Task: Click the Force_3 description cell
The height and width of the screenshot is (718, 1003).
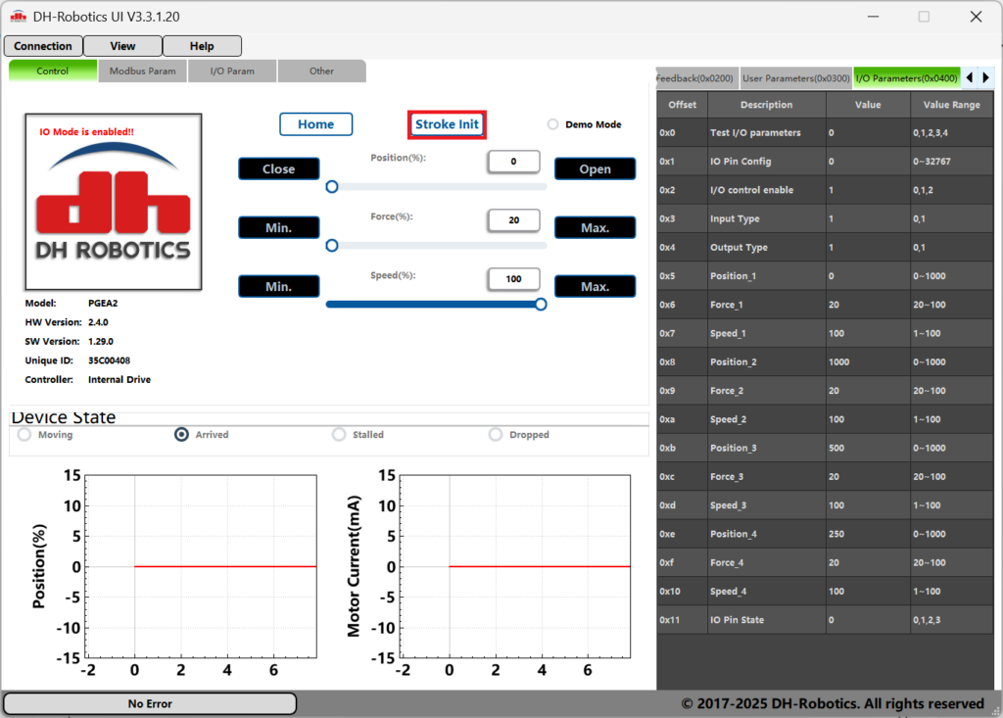Action: point(766,477)
